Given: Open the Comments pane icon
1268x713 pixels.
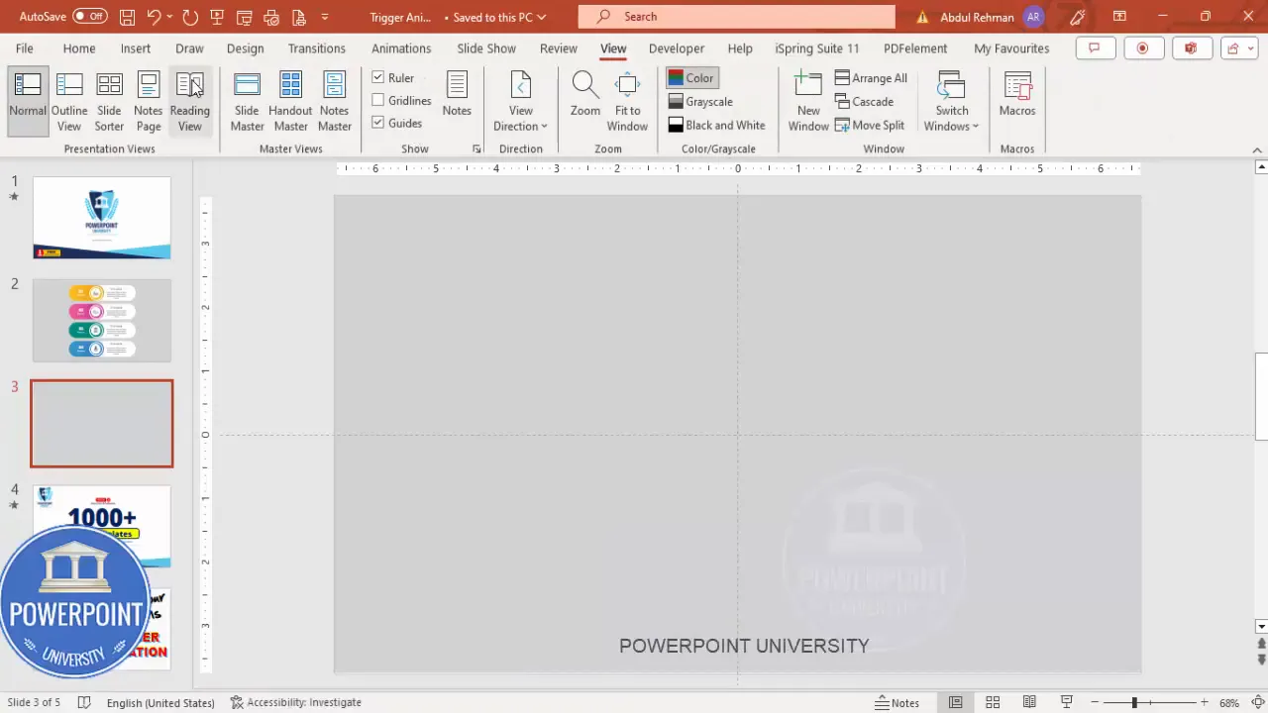Looking at the screenshot, I should 1095,49.
